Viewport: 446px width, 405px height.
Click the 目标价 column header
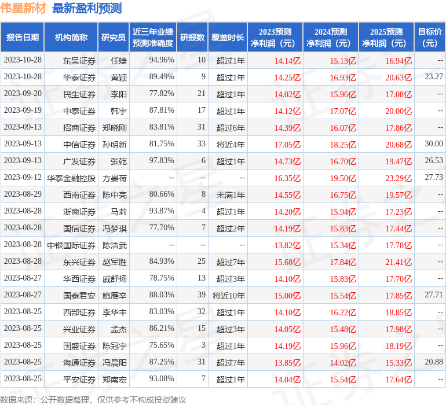[430, 37]
